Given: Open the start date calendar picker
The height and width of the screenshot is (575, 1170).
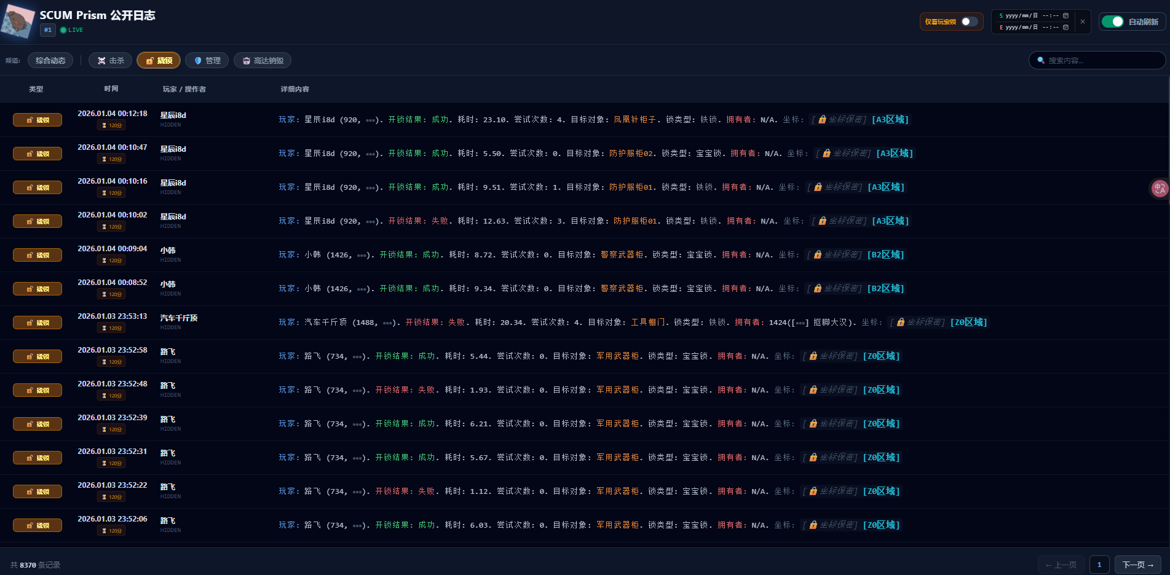Looking at the screenshot, I should [1066, 16].
